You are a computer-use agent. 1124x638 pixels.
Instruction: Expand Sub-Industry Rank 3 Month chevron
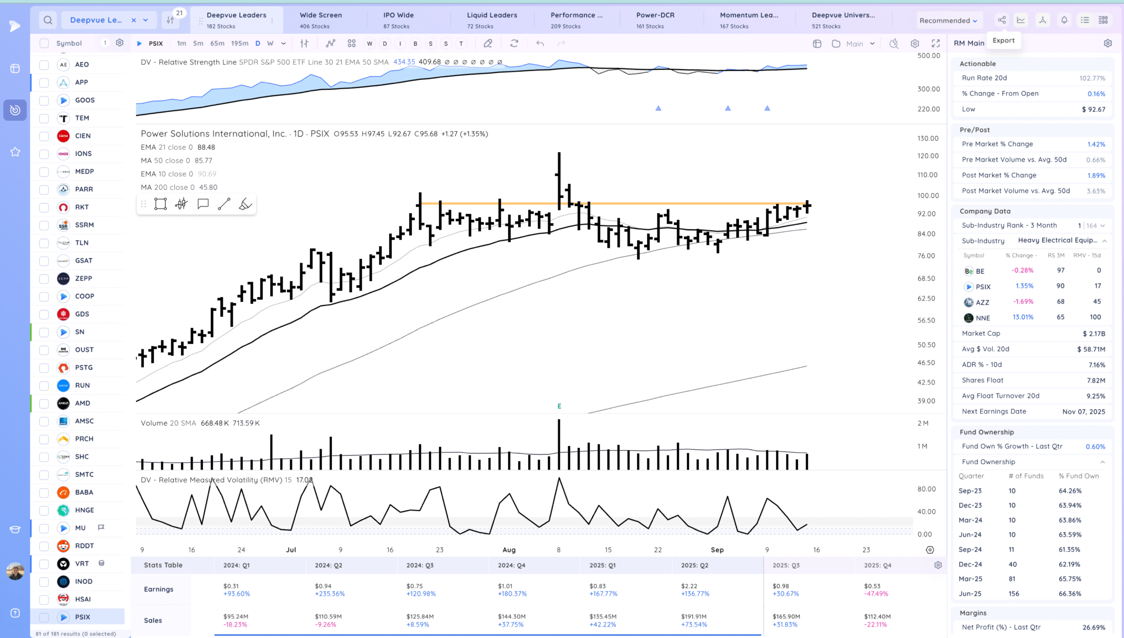click(x=1102, y=226)
